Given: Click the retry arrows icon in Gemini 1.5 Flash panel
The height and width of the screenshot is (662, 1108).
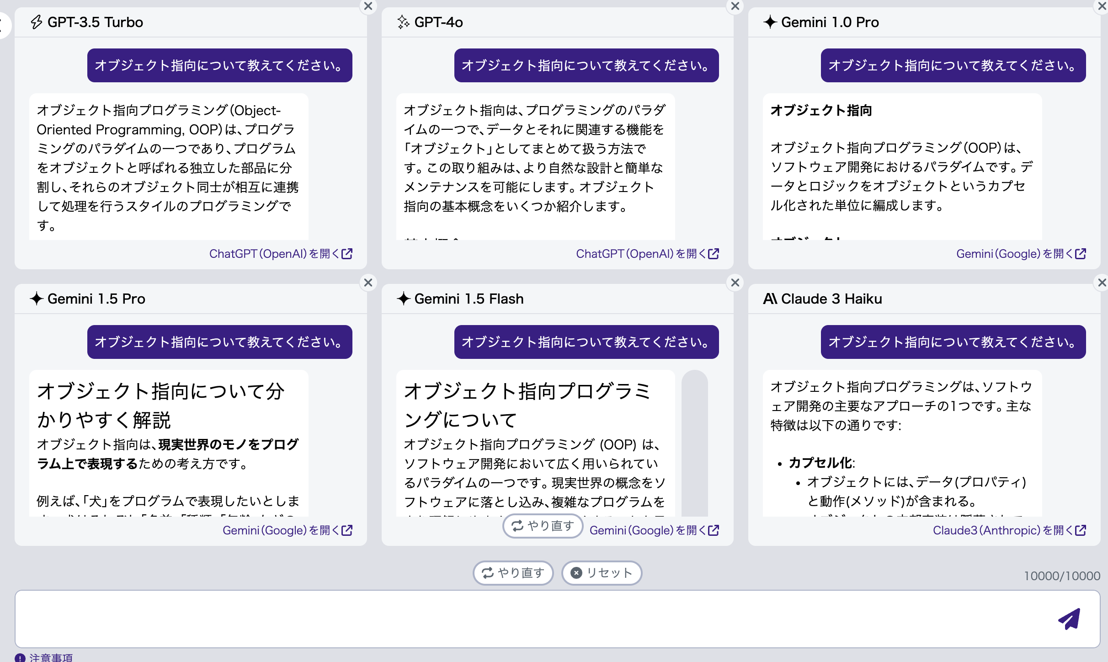Looking at the screenshot, I should pyautogui.click(x=517, y=526).
